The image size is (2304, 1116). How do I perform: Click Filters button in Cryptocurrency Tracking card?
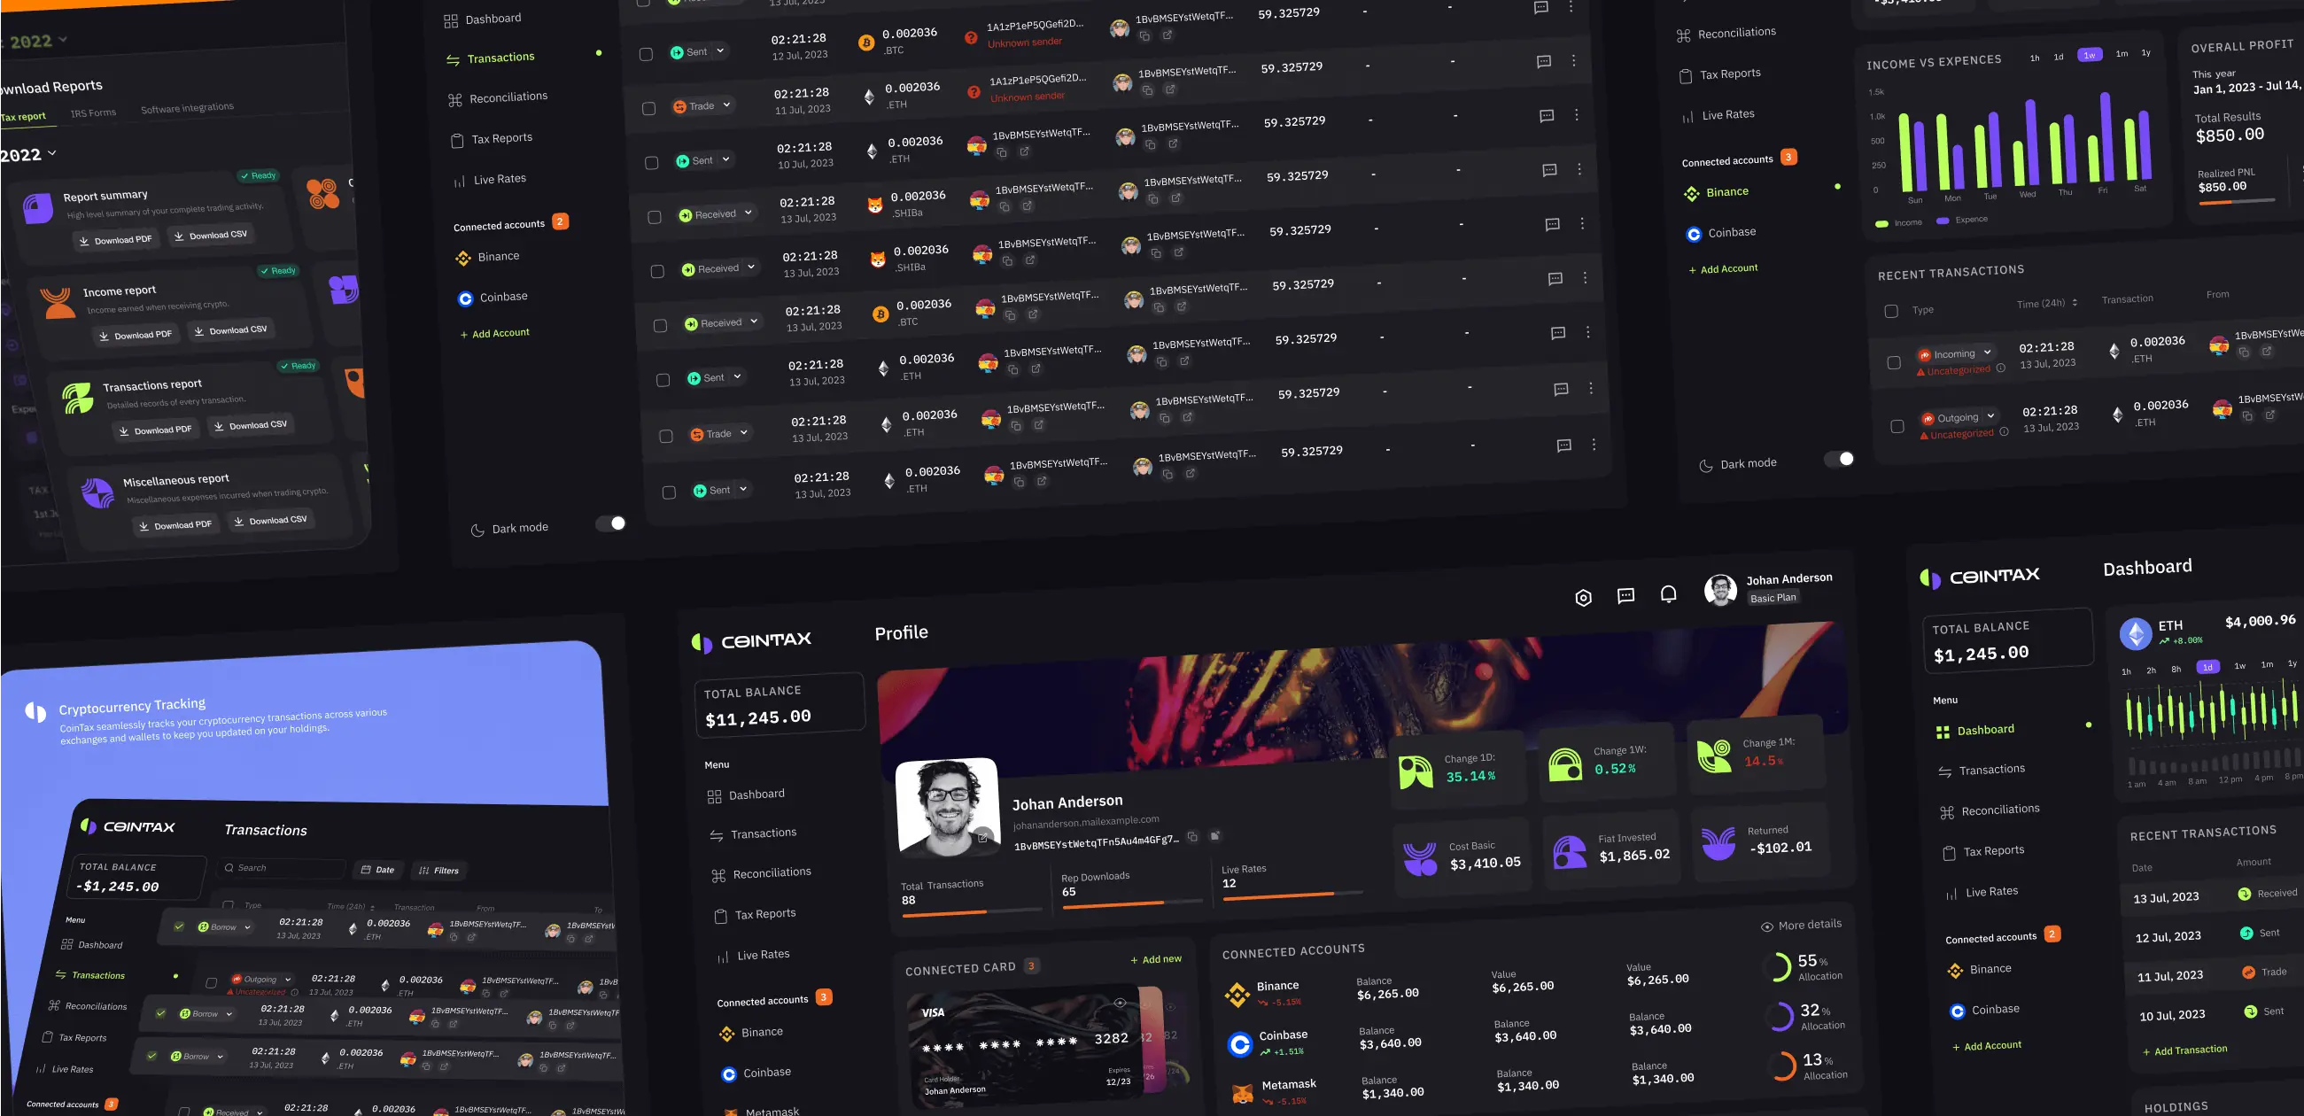pos(438,870)
